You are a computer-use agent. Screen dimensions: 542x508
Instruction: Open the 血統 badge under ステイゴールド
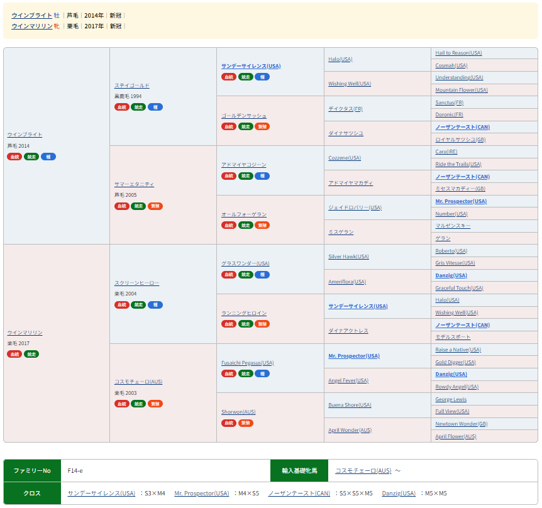122,107
